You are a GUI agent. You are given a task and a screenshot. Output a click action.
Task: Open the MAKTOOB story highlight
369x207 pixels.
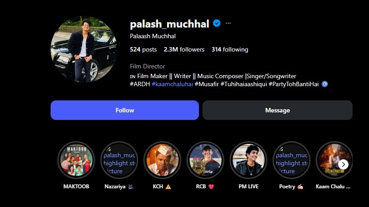click(x=76, y=160)
